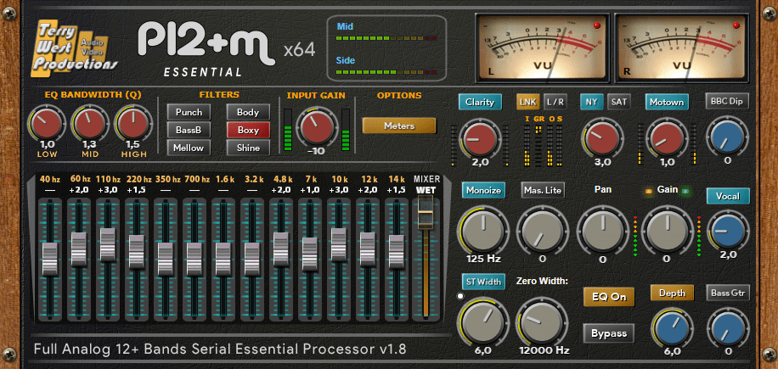Toggle the Shine filter
The height and width of the screenshot is (369, 778).
point(248,148)
